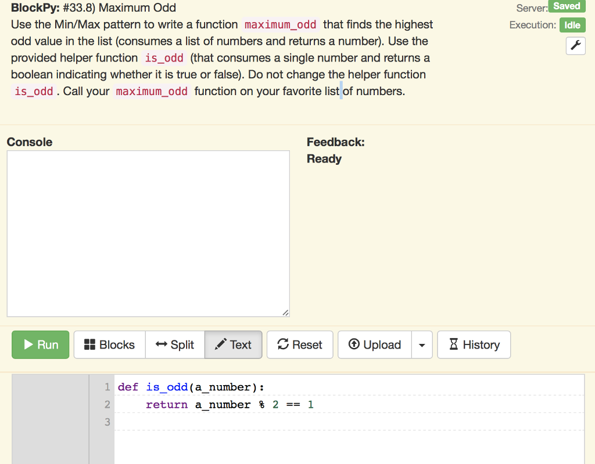The width and height of the screenshot is (595, 464).
Task: Place cursor on line 3 of the editor
Action: [x=174, y=422]
